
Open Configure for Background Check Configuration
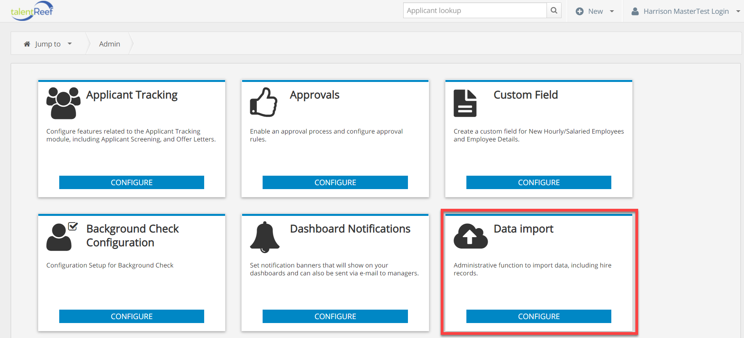click(x=132, y=316)
